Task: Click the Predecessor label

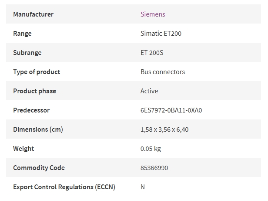Action: (x=31, y=110)
